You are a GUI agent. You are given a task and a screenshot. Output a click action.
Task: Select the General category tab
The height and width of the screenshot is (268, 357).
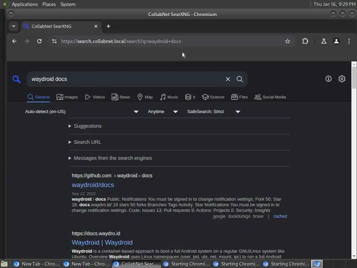point(38,97)
